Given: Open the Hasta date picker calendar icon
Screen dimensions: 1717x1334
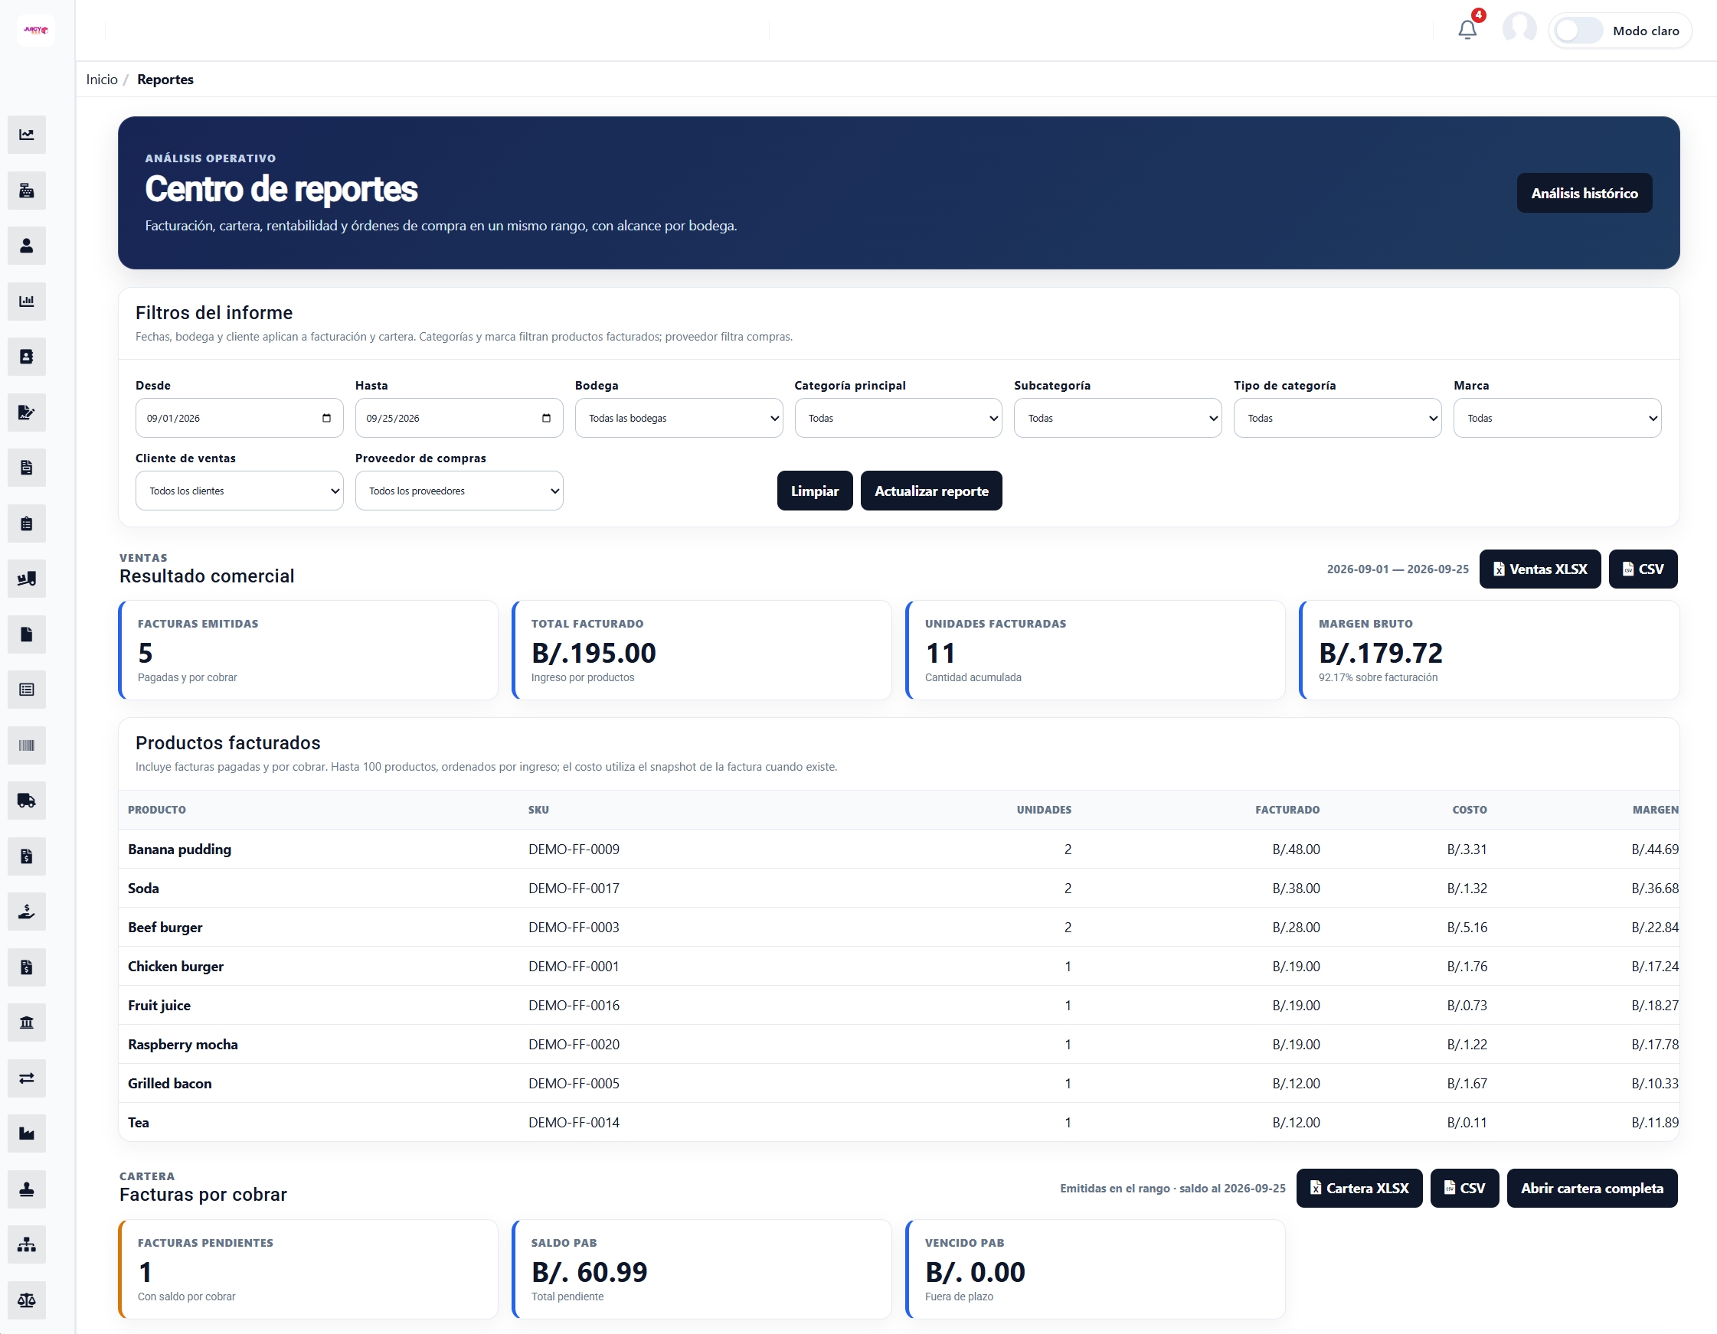Looking at the screenshot, I should click(x=546, y=418).
